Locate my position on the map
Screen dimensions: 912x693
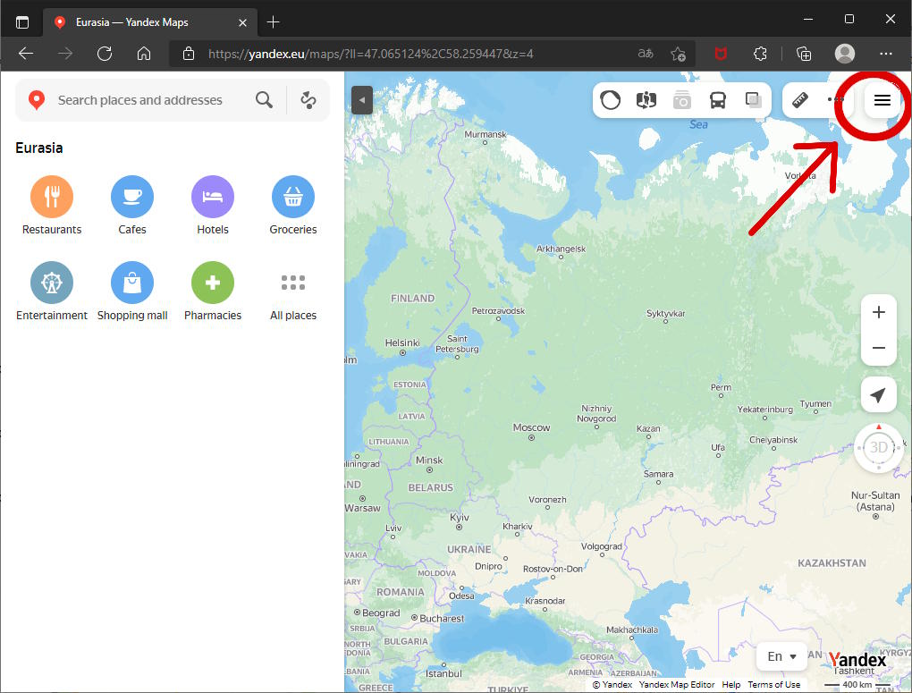(878, 394)
